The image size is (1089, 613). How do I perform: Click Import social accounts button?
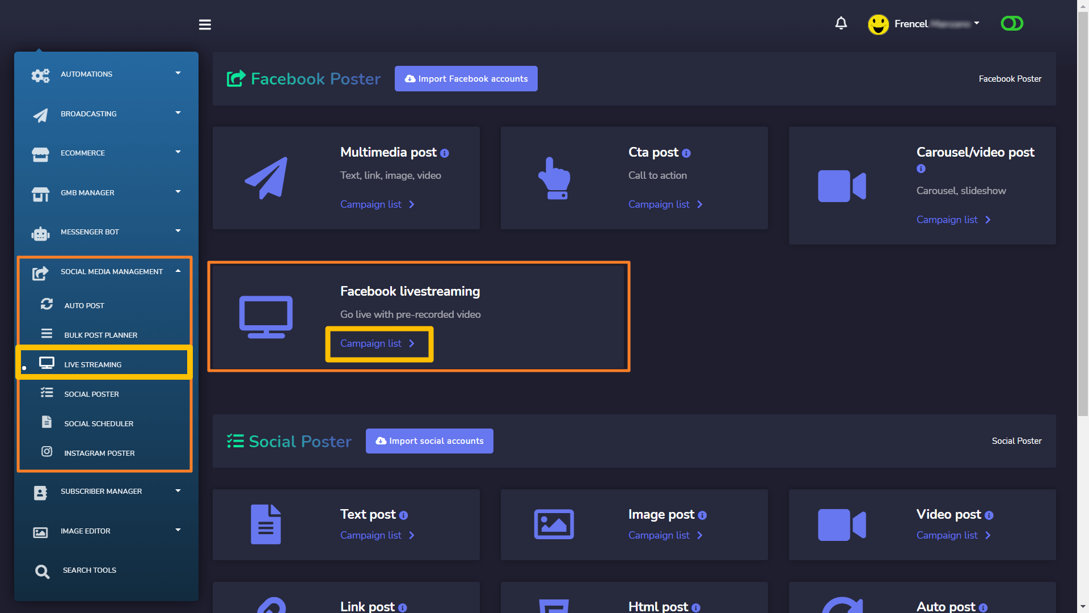point(429,441)
